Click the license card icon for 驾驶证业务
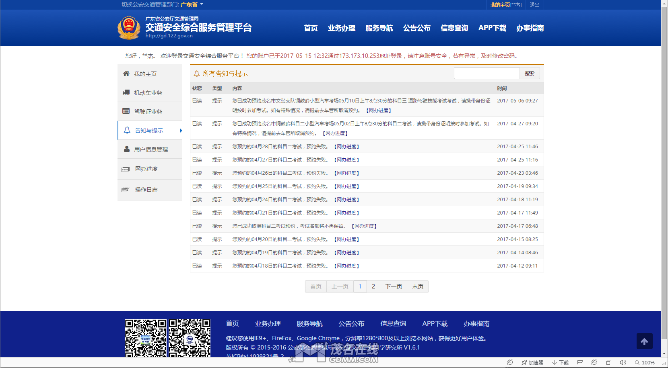The width and height of the screenshot is (668, 368). coord(126,111)
